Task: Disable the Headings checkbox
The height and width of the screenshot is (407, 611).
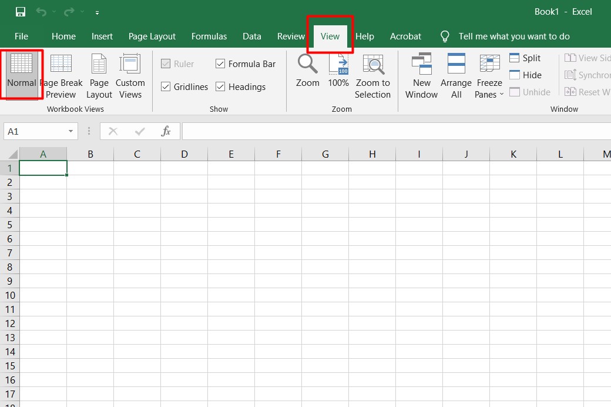Action: pos(220,87)
